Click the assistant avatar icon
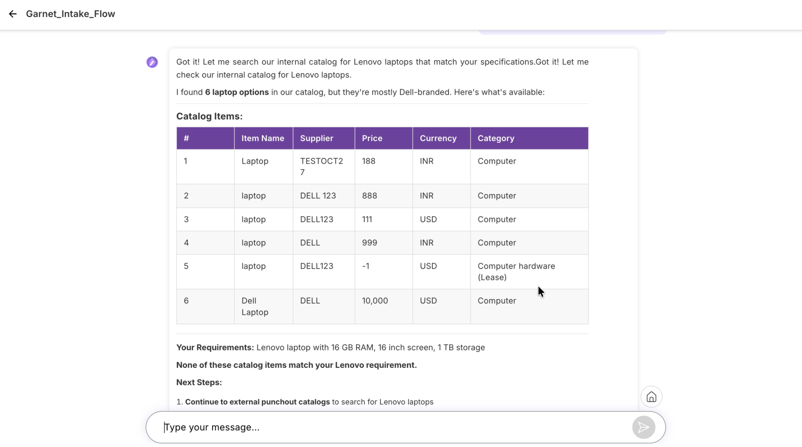Image resolution: width=802 pixels, height=447 pixels. (152, 62)
